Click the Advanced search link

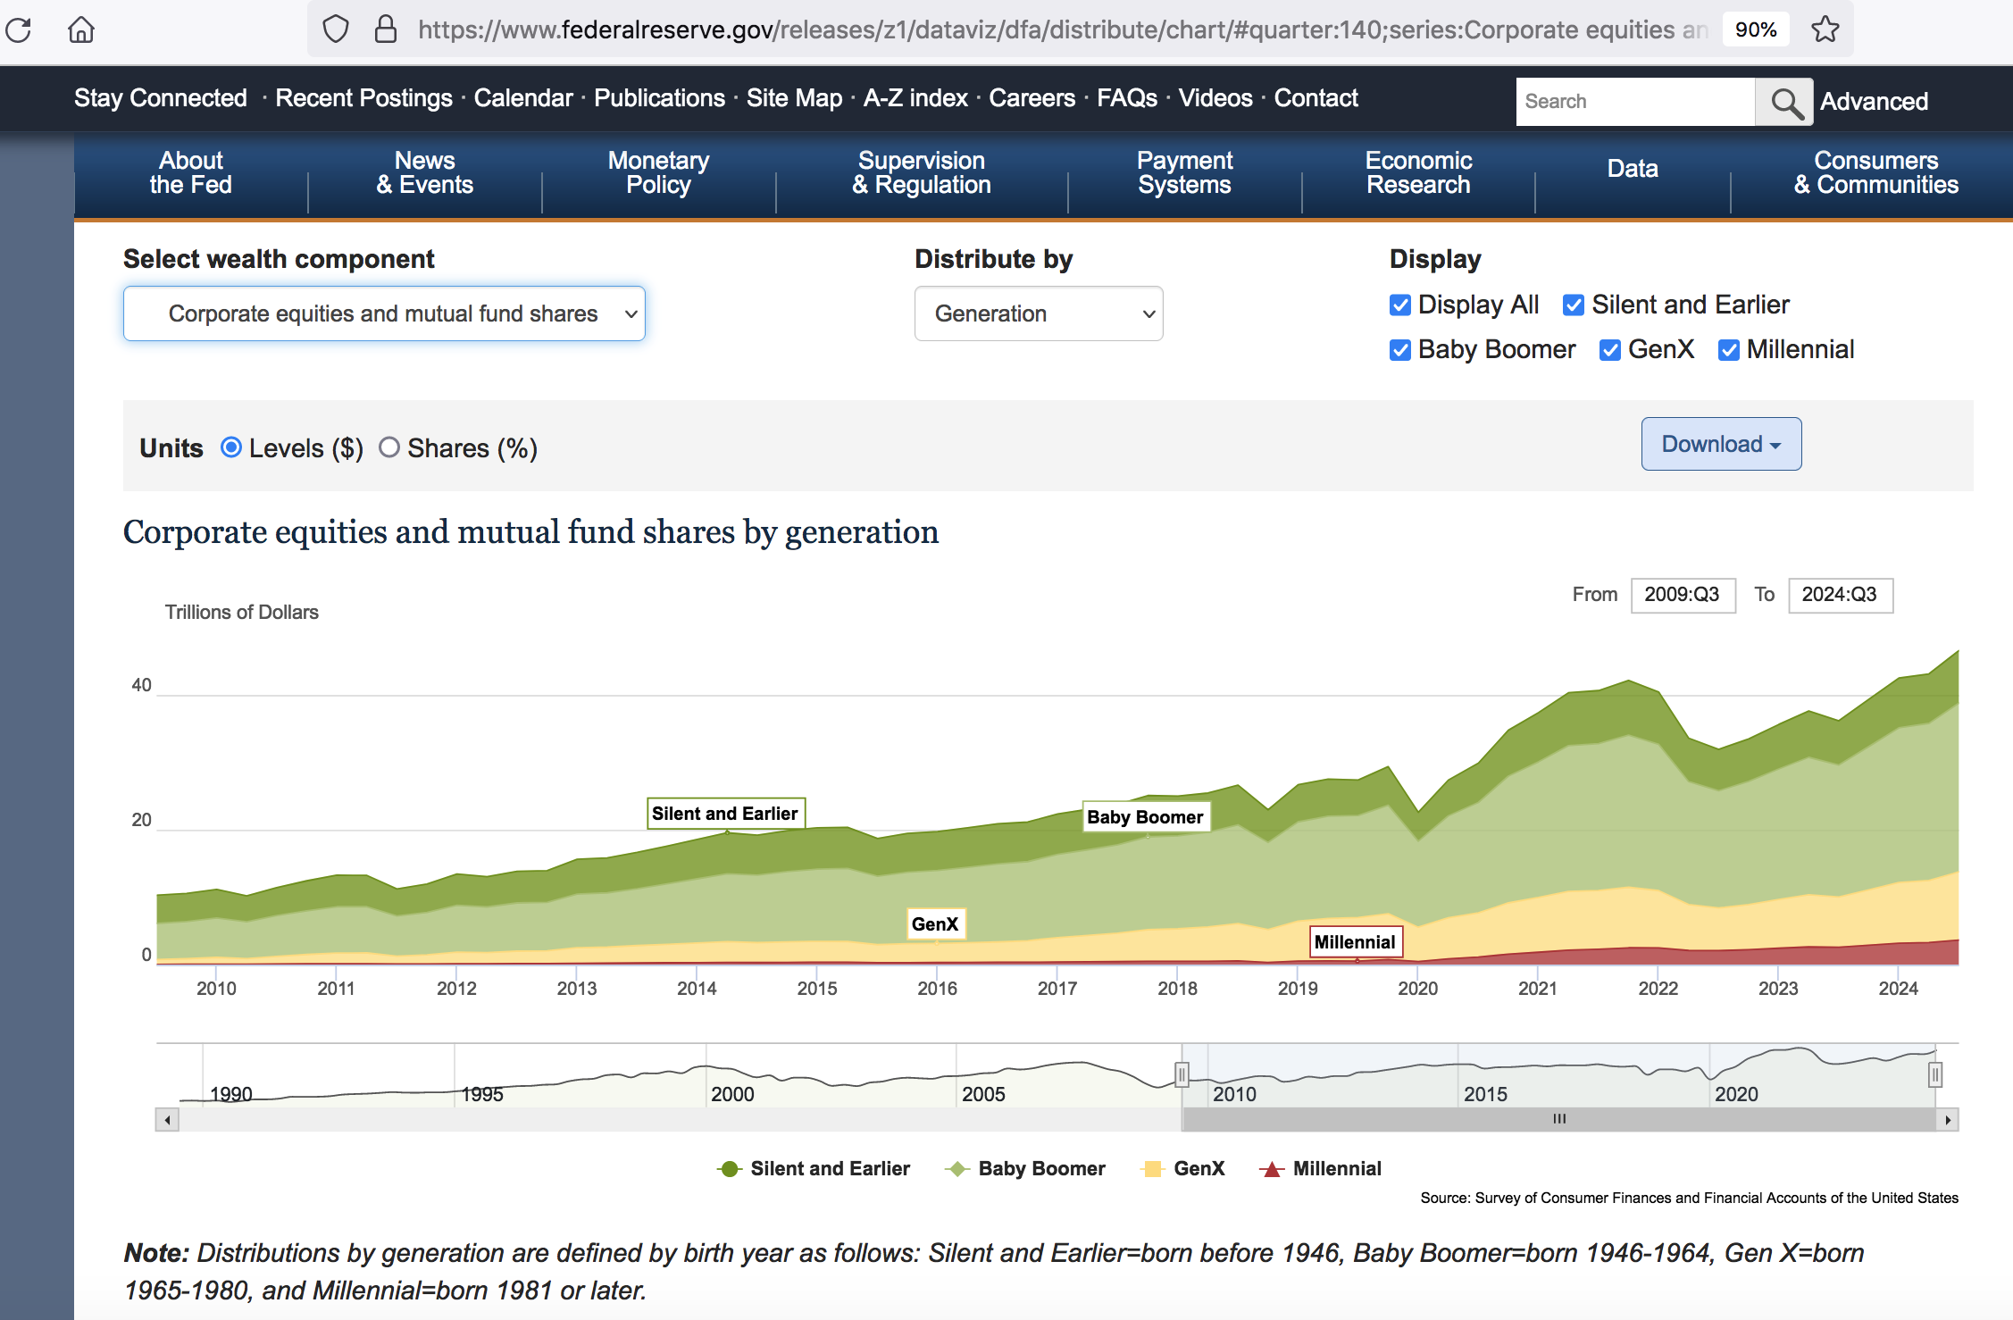point(1874,102)
